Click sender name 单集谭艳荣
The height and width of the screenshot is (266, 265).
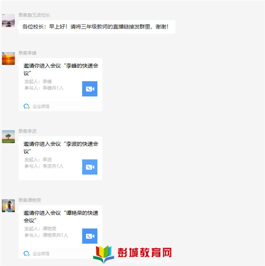[30, 200]
